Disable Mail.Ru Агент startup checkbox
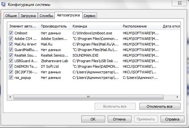The width and height of the screenshot is (189, 128). pos(11,44)
